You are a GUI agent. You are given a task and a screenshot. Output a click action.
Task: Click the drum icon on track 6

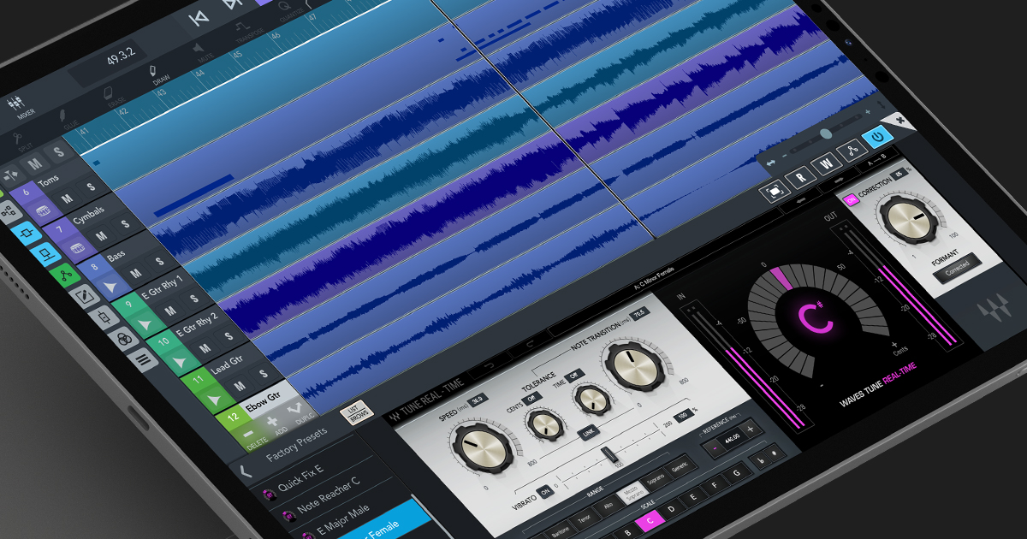[41, 209]
